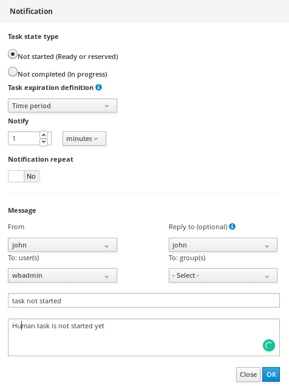289x386 pixels.
Task: Click the Notification dialog title
Action: tap(31, 12)
